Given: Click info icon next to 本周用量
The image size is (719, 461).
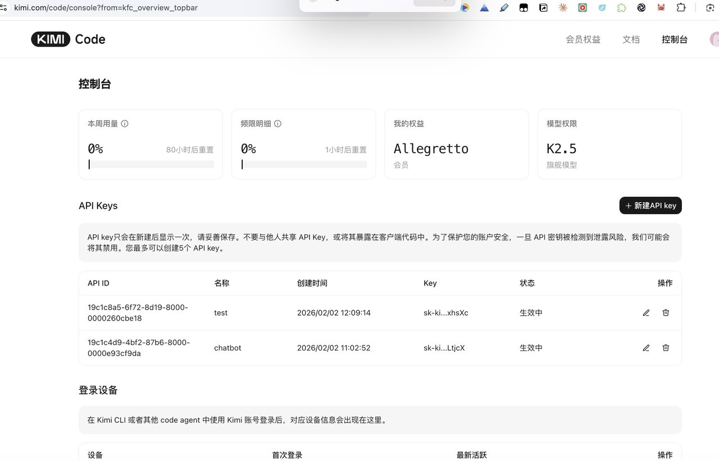Looking at the screenshot, I should click(125, 123).
